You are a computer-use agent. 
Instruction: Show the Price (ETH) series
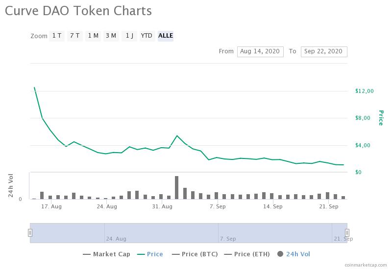click(x=248, y=254)
